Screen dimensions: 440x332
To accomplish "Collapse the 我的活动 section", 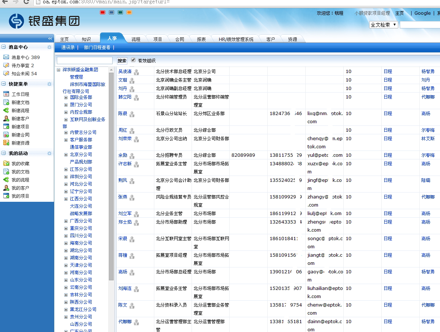I will [x=4, y=153].
